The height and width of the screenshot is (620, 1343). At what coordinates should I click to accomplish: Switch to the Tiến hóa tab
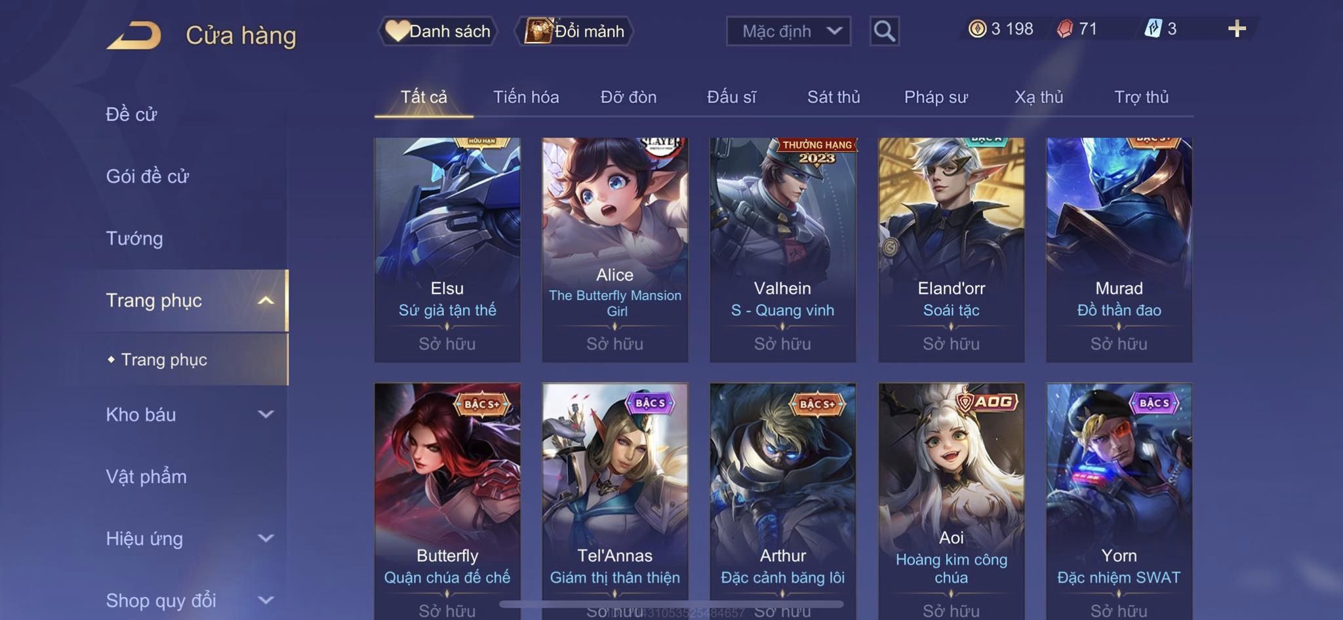click(526, 97)
